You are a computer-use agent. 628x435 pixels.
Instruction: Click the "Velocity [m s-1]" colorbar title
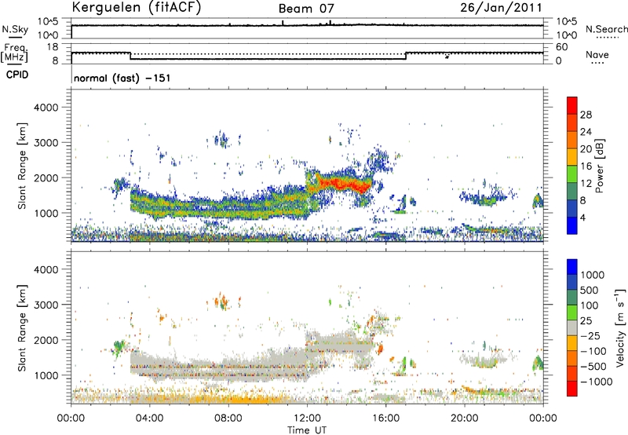[620, 327]
